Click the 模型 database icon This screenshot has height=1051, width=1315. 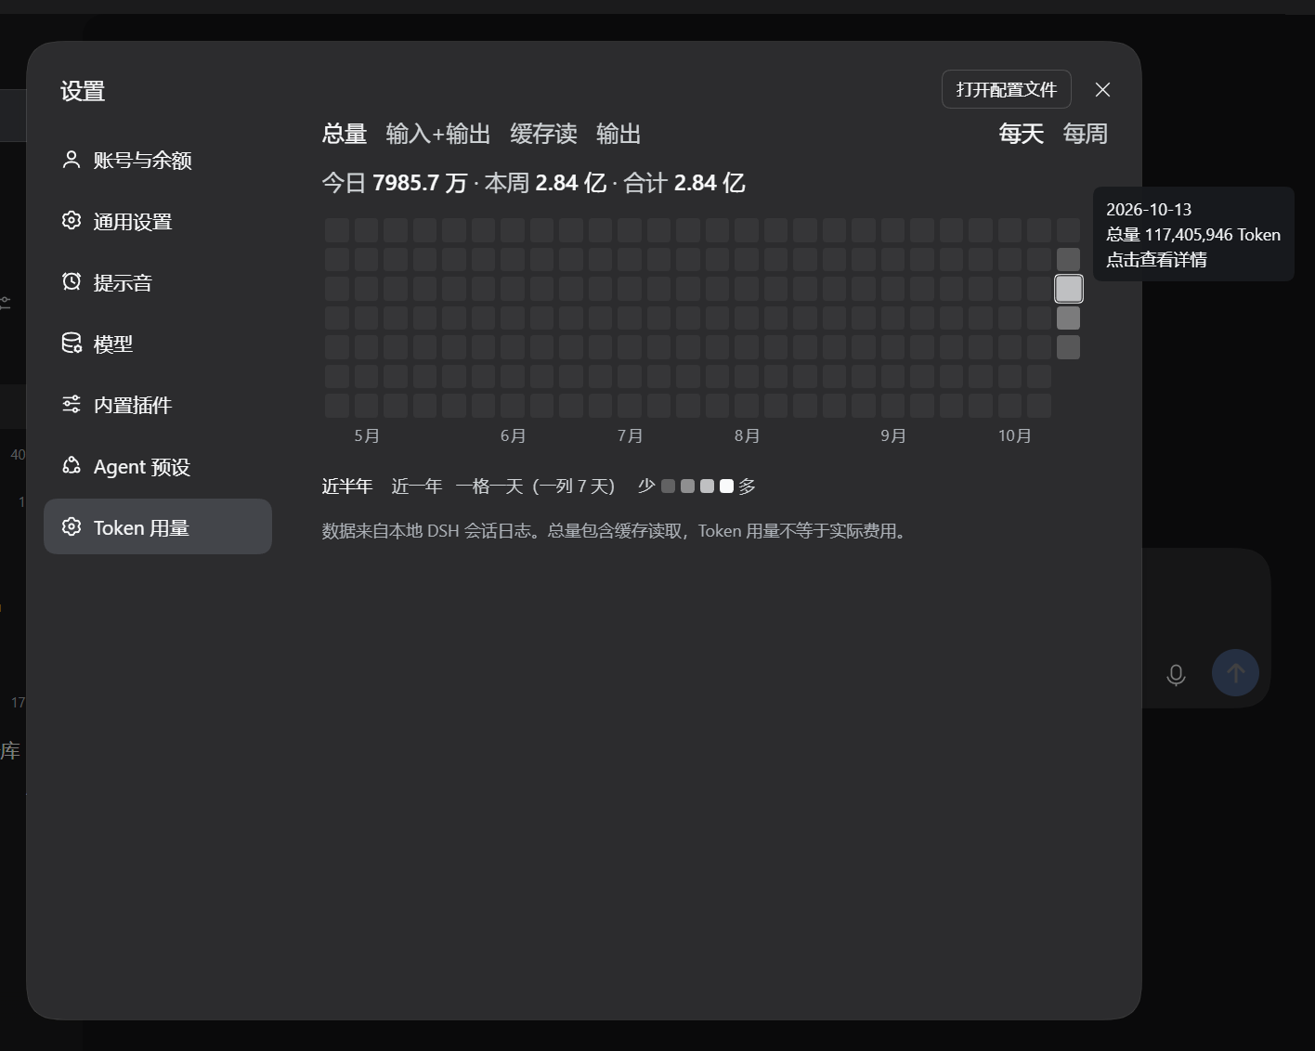pyautogui.click(x=72, y=343)
